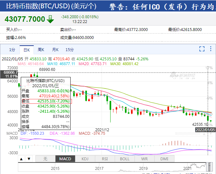Open fullscreen chart view icon
Viewport: 216px width, 174px height.
[x=202, y=49]
